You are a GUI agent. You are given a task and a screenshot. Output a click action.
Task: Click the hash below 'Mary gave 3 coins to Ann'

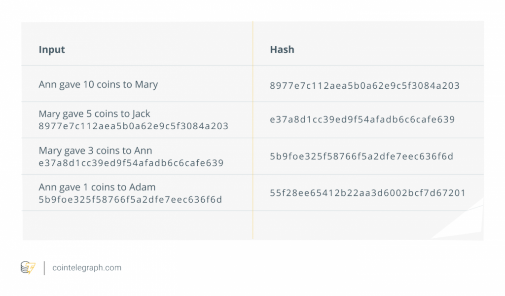(131, 163)
